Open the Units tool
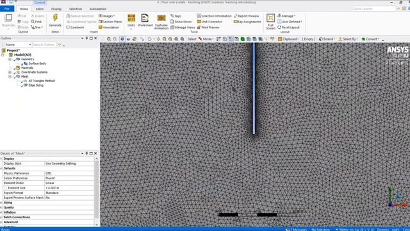The width and height of the screenshot is (410, 231). [x=131, y=21]
